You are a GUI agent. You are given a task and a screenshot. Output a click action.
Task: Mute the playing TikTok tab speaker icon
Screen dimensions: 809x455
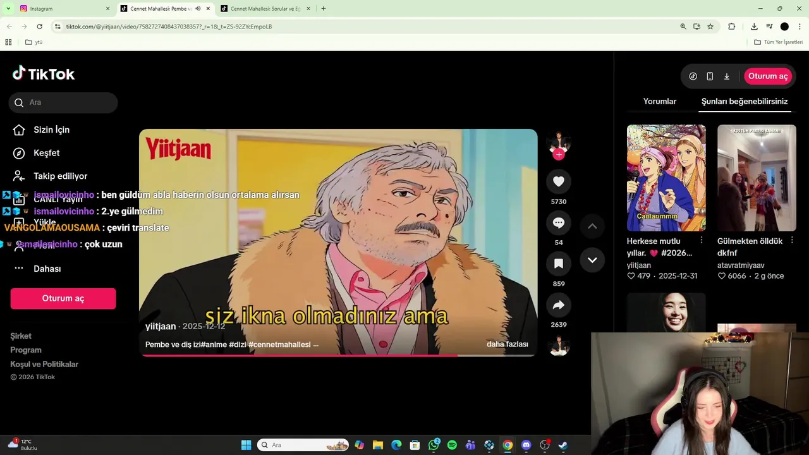[x=198, y=9]
